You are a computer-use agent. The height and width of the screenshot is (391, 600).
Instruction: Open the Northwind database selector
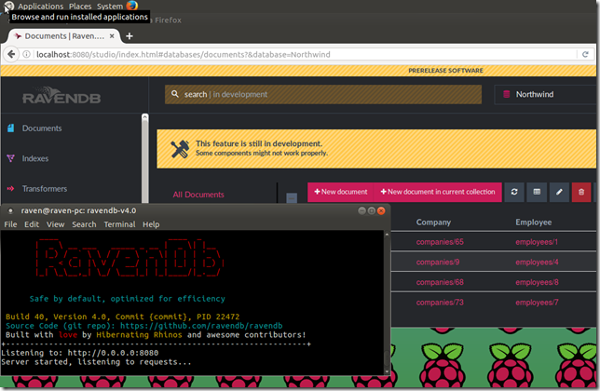pyautogui.click(x=546, y=94)
